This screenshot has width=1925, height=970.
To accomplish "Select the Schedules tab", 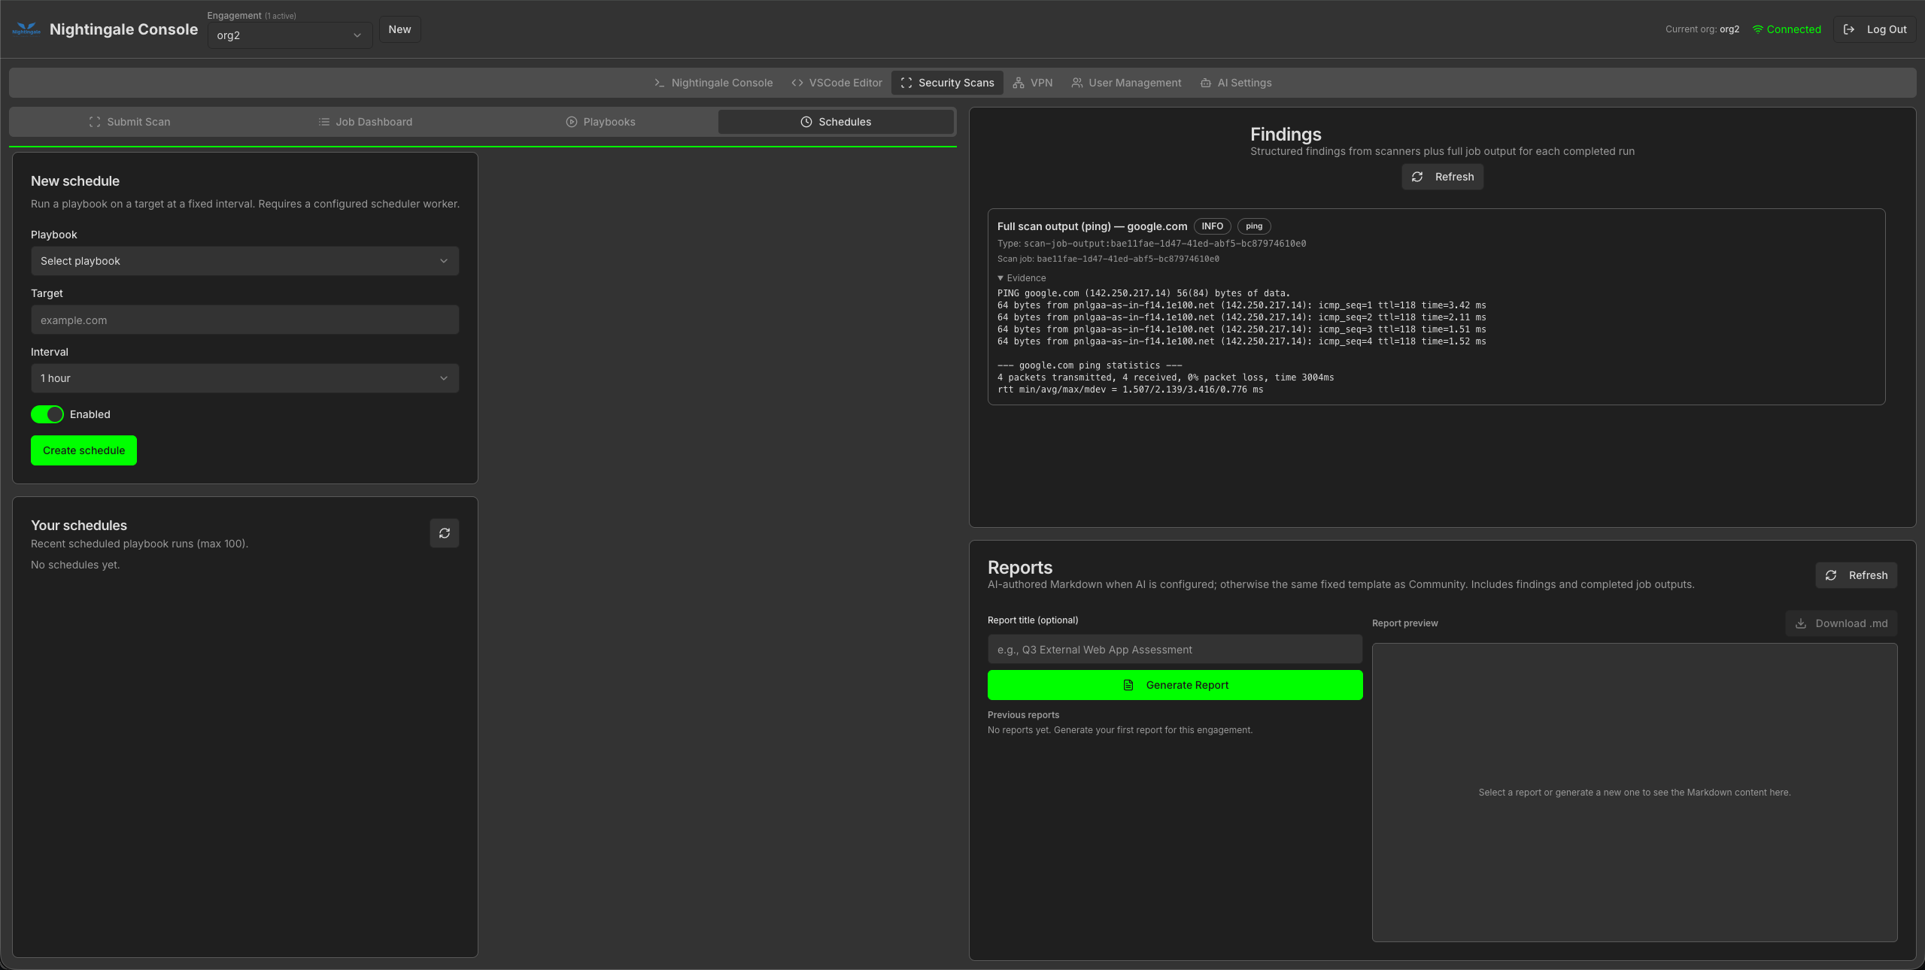I will (836, 122).
